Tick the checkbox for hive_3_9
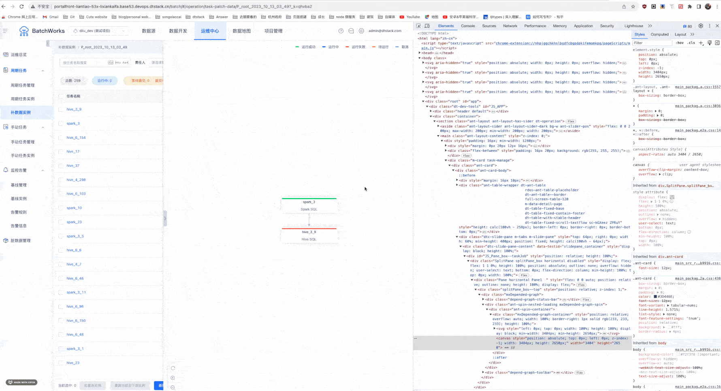Screen dimensions: 721x391 [x=61, y=109]
